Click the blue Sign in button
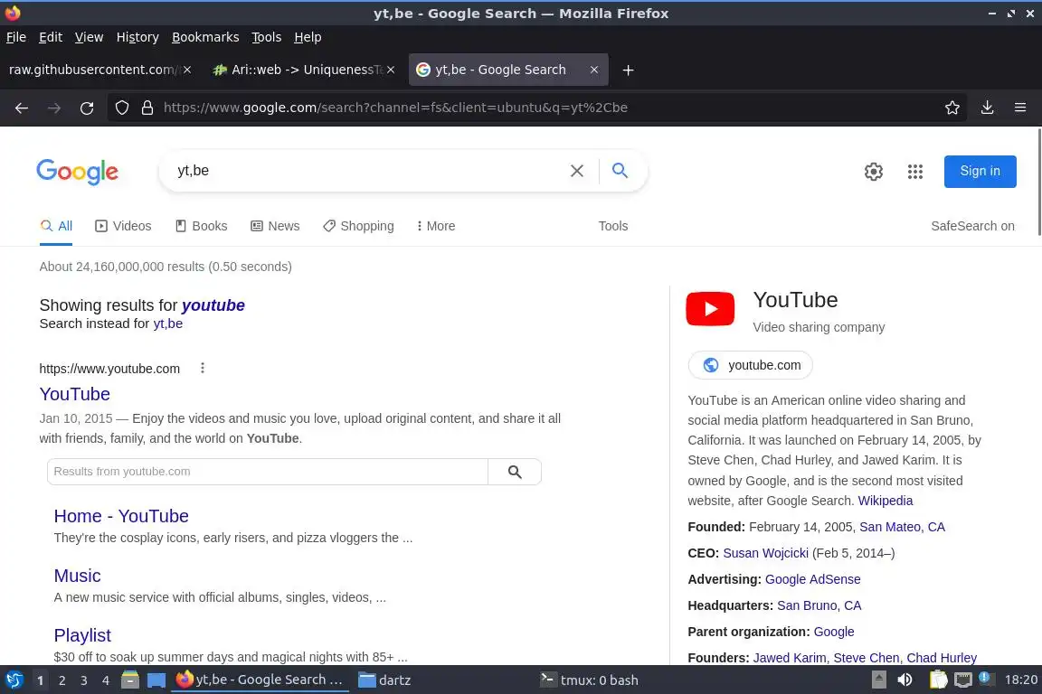1042x694 pixels. 980,172
